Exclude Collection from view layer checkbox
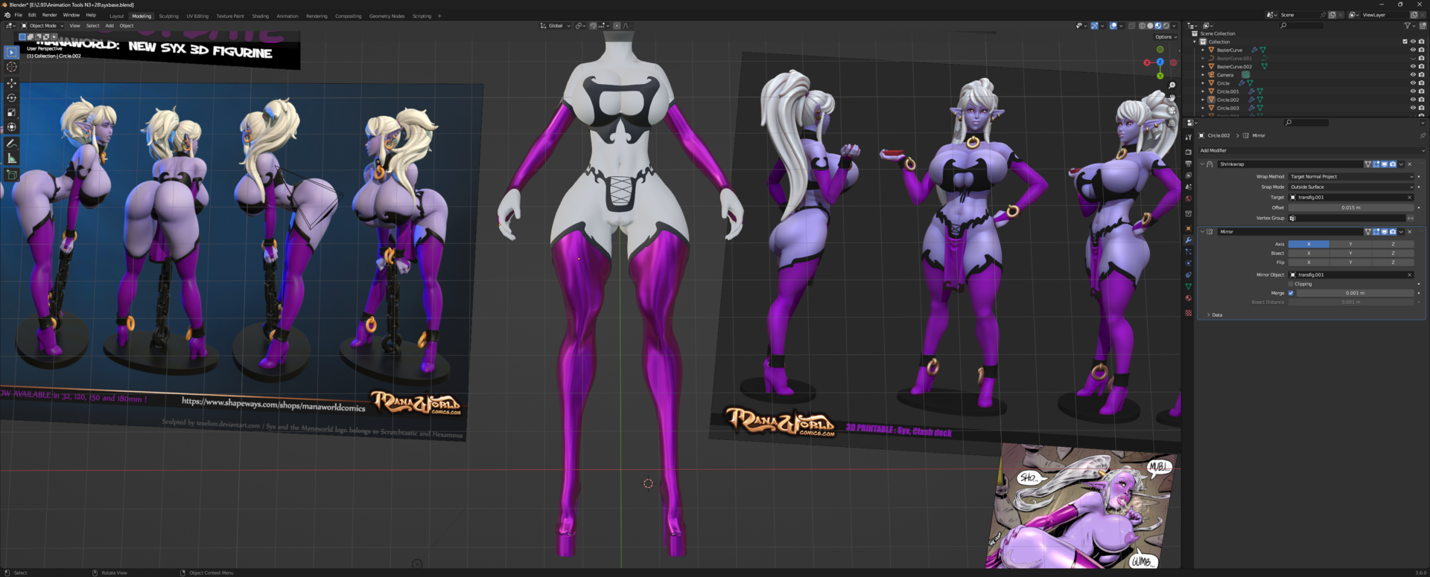The width and height of the screenshot is (1430, 577). tap(1405, 42)
